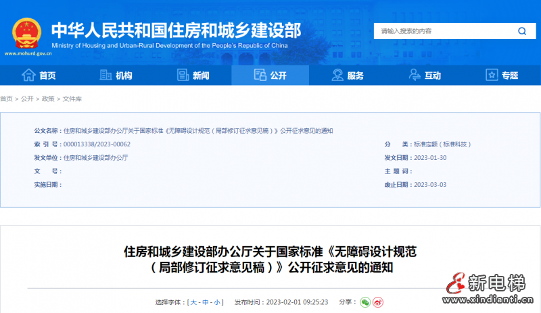Go to 首页 in the breadcrumb
Image resolution: width=541 pixels, height=313 pixels.
[x=6, y=98]
